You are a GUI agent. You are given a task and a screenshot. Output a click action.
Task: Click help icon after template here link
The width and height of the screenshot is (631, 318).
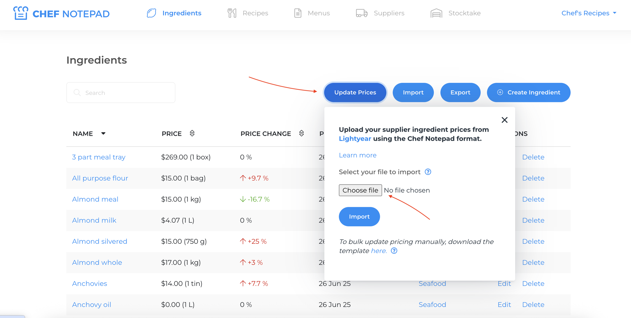394,251
